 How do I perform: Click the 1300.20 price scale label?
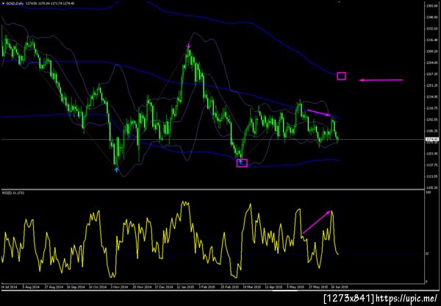(431, 51)
